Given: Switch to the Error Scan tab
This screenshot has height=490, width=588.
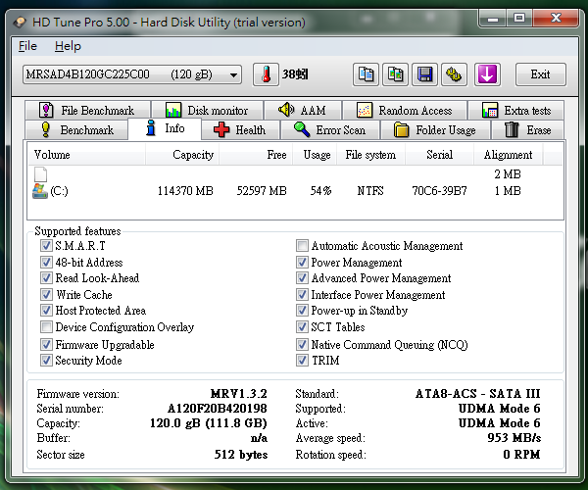Looking at the screenshot, I should (330, 130).
